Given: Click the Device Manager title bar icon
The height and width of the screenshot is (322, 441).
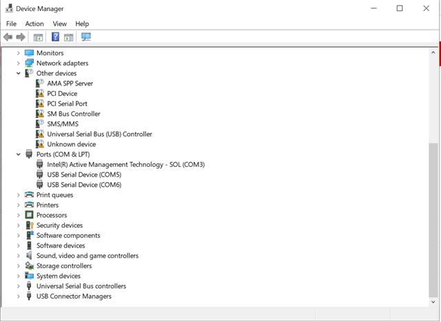Looking at the screenshot, I should 9,8.
